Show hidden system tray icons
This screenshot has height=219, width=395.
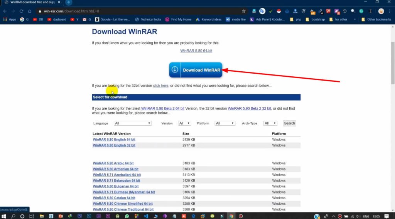334,216
